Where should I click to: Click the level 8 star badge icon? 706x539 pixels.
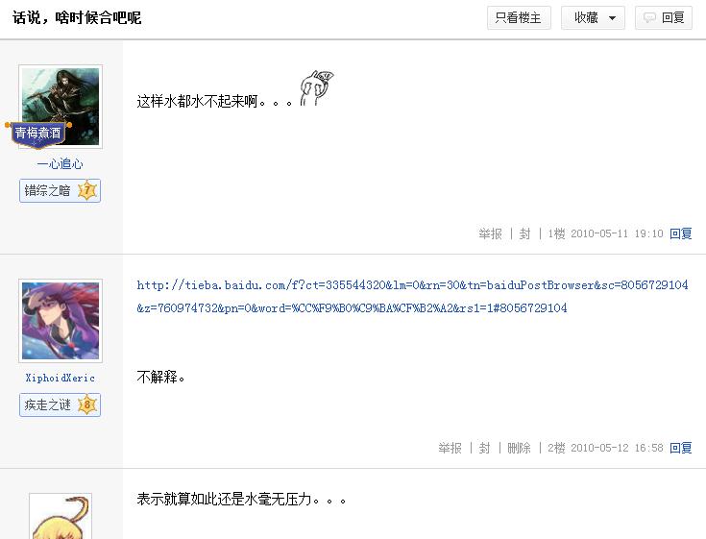[87, 404]
